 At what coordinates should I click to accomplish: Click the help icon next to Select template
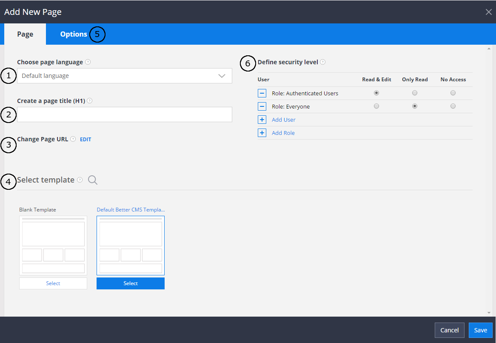(80, 180)
